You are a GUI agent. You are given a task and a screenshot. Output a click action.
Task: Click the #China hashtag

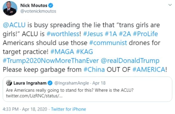pyautogui.click(x=94, y=69)
